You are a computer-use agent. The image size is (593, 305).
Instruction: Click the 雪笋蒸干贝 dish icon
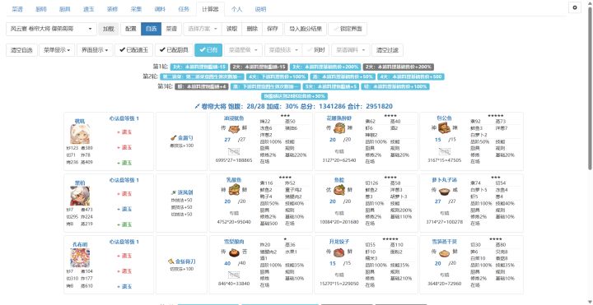tap(444, 252)
